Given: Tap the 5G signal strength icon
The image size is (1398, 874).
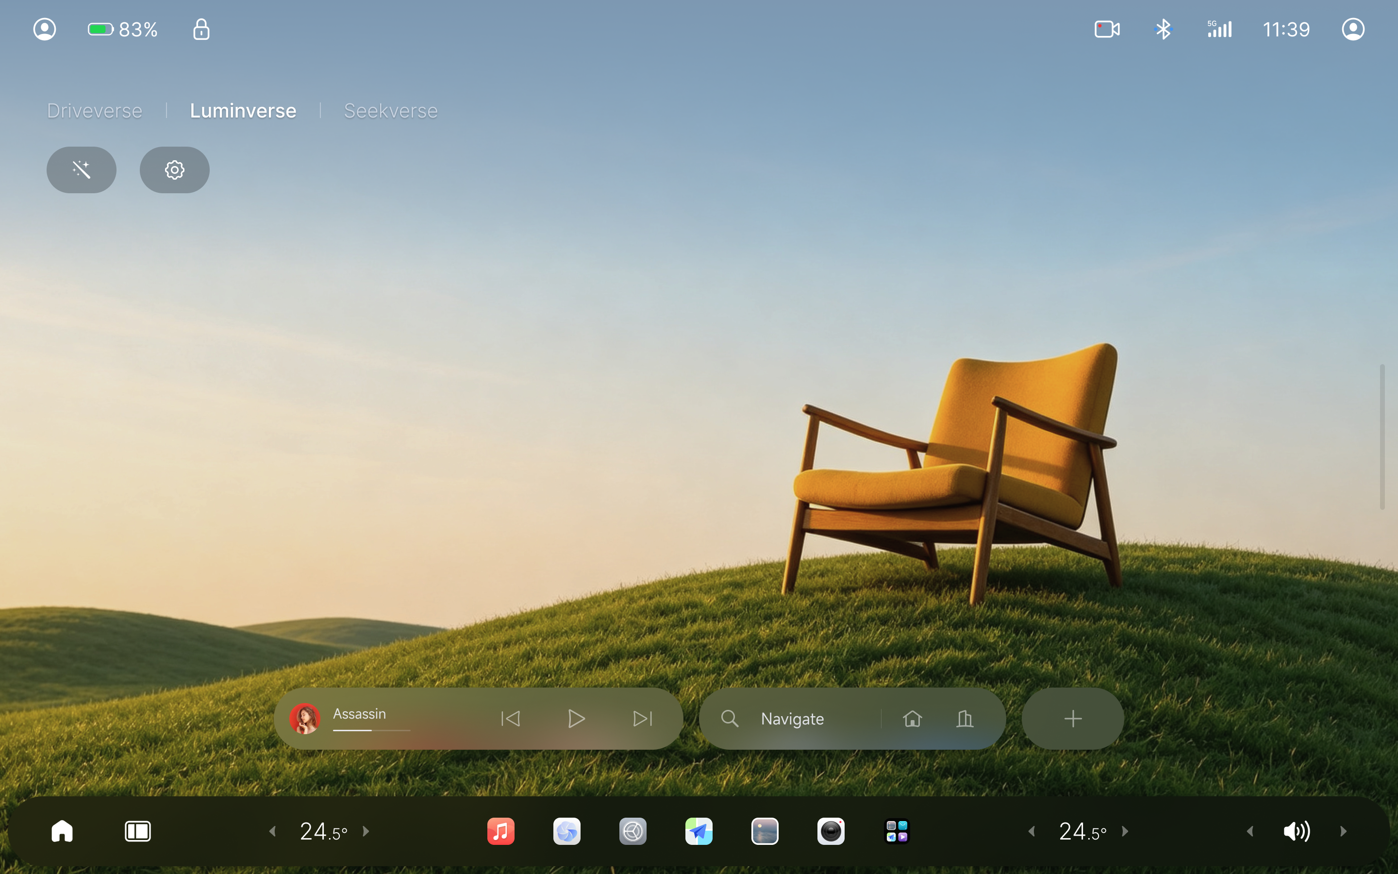Looking at the screenshot, I should [x=1219, y=29].
